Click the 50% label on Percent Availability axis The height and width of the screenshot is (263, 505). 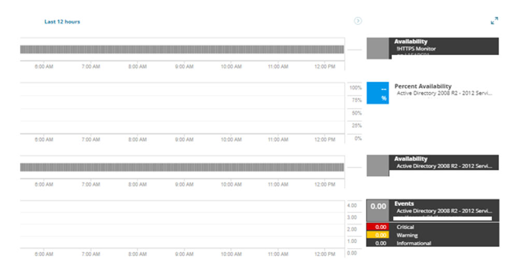tap(356, 113)
